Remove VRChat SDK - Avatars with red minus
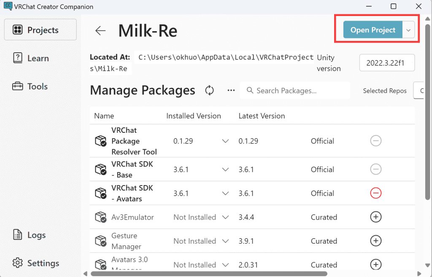432x277 pixels. point(375,193)
